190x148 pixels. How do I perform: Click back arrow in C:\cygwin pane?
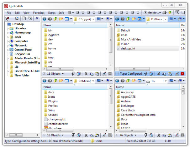pos(45,19)
